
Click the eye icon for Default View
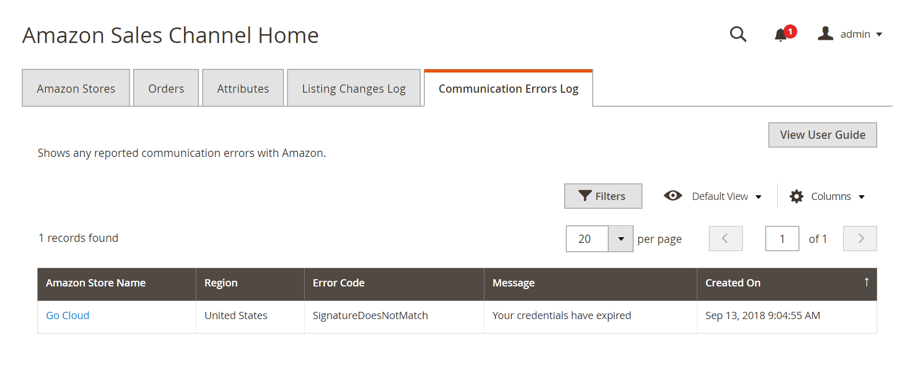click(x=673, y=195)
